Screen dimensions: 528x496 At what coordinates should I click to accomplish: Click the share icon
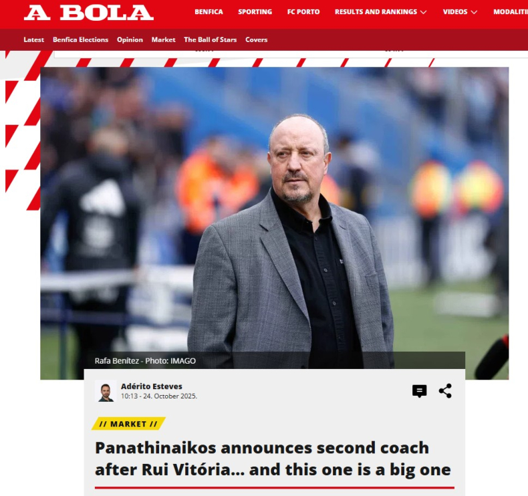445,391
